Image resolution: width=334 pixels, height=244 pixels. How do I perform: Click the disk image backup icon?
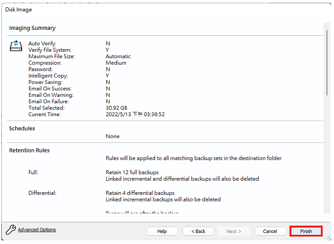click(x=16, y=45)
